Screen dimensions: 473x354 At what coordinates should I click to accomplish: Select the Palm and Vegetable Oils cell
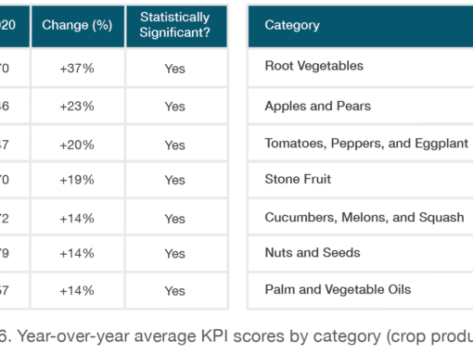pos(361,290)
